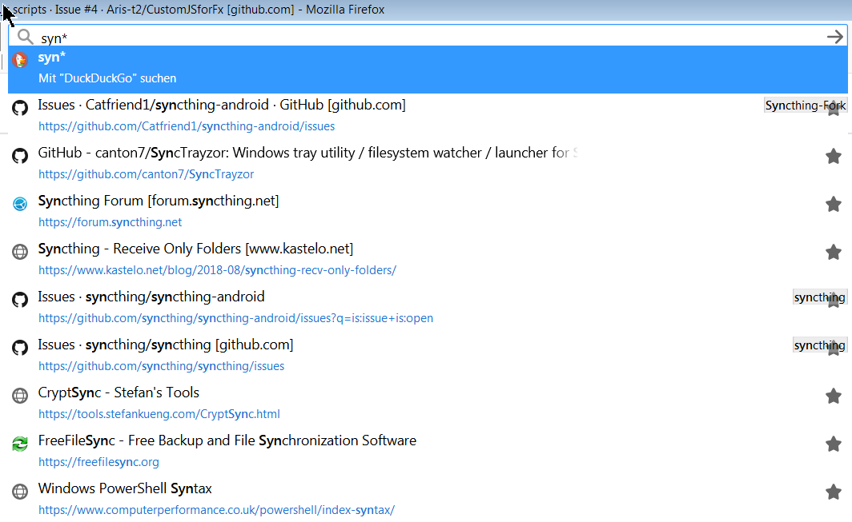The image size is (852, 522).
Task: Click the green FreeFileSync icon
Action: (x=19, y=444)
